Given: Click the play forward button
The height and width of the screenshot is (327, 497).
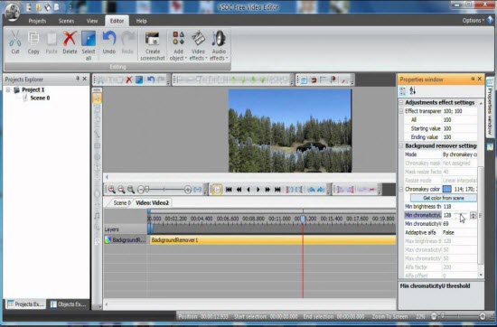Looking at the screenshot, I should [x=258, y=190].
